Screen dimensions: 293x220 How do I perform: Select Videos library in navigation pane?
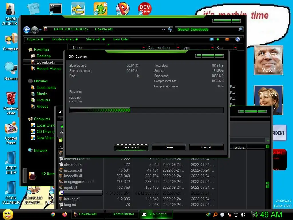pyautogui.click(x=42, y=107)
